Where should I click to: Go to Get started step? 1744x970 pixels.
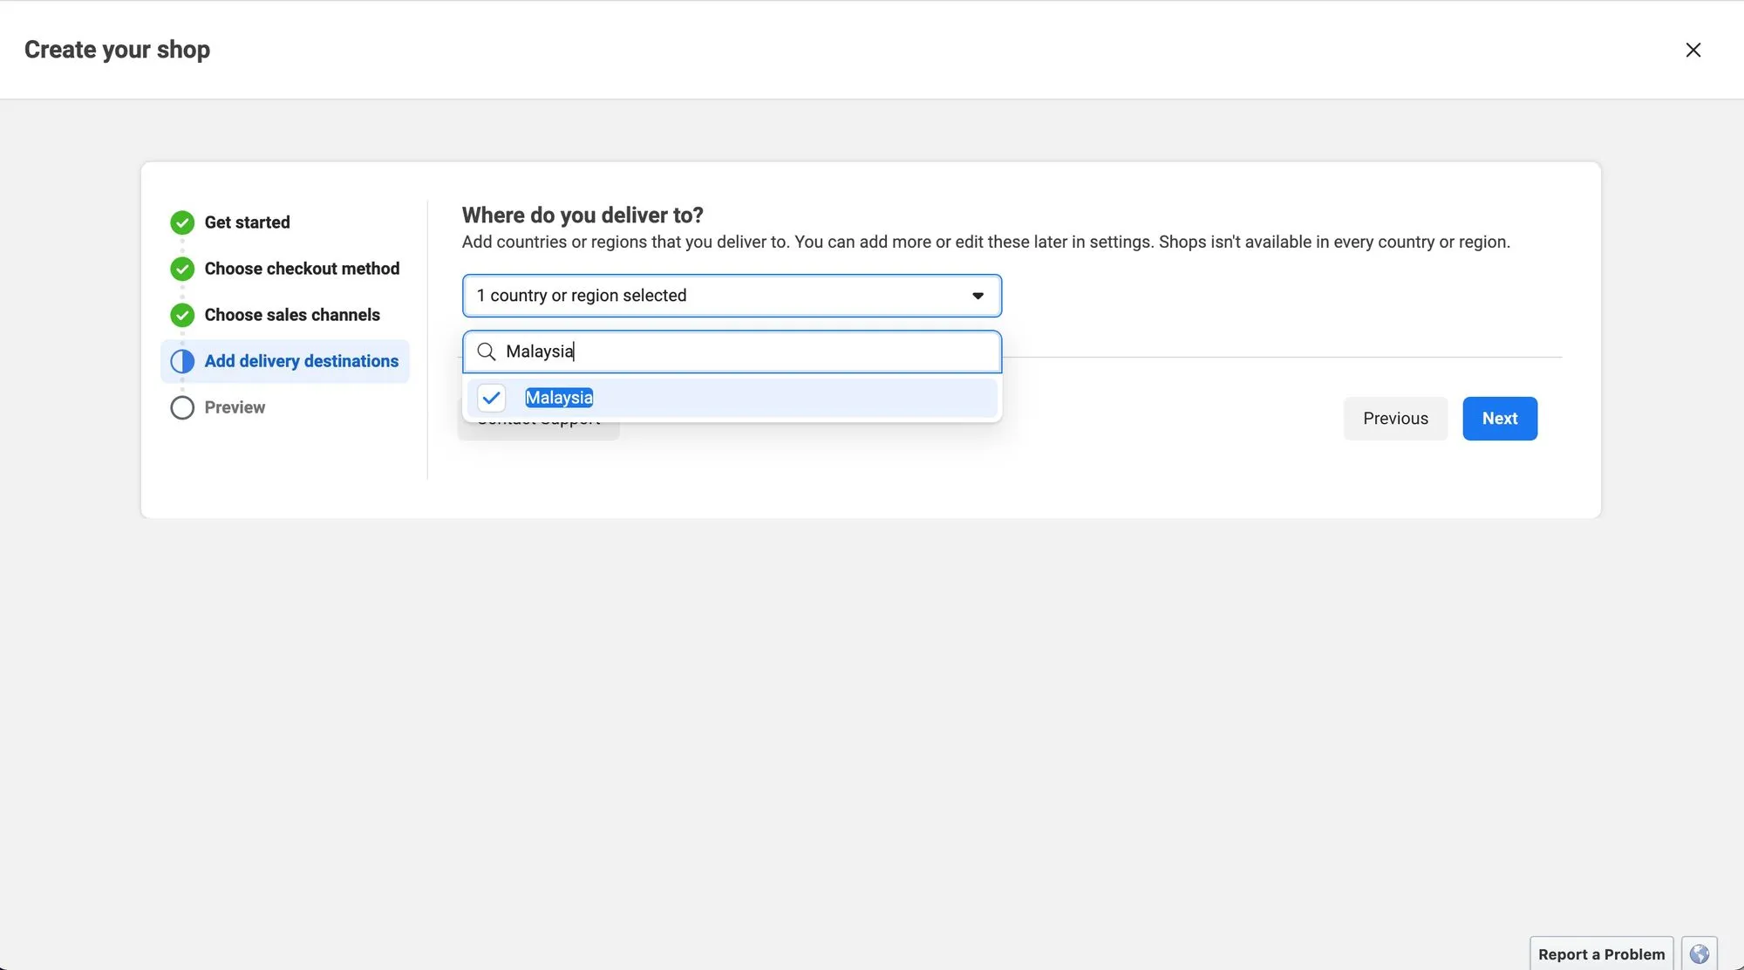coord(247,222)
